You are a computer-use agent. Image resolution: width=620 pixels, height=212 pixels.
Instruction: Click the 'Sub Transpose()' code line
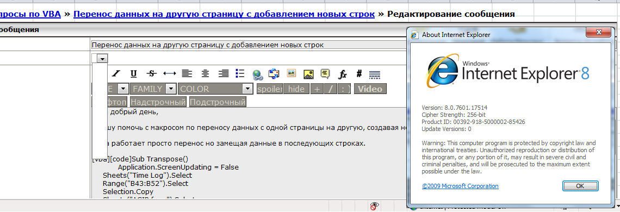point(160,159)
